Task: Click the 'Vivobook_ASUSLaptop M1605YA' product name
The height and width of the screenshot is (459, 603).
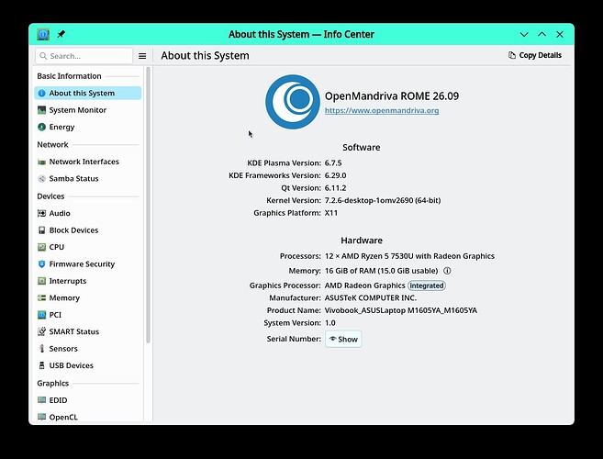Action: (x=401, y=310)
